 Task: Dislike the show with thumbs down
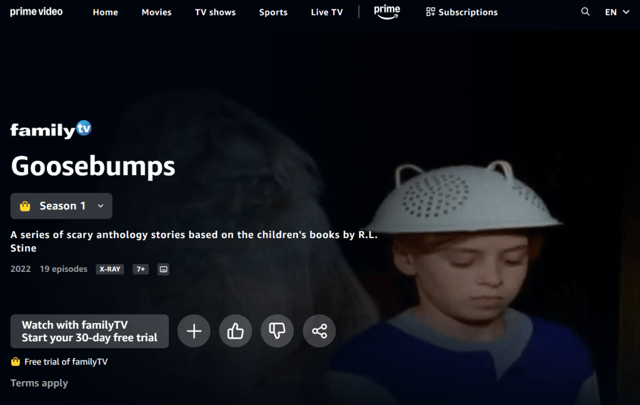pyautogui.click(x=277, y=331)
